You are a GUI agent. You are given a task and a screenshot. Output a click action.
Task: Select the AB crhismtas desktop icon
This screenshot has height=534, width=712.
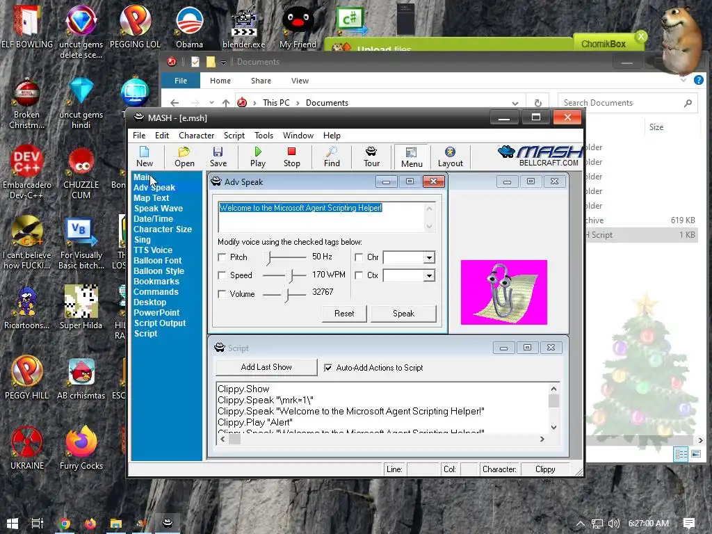point(81,378)
